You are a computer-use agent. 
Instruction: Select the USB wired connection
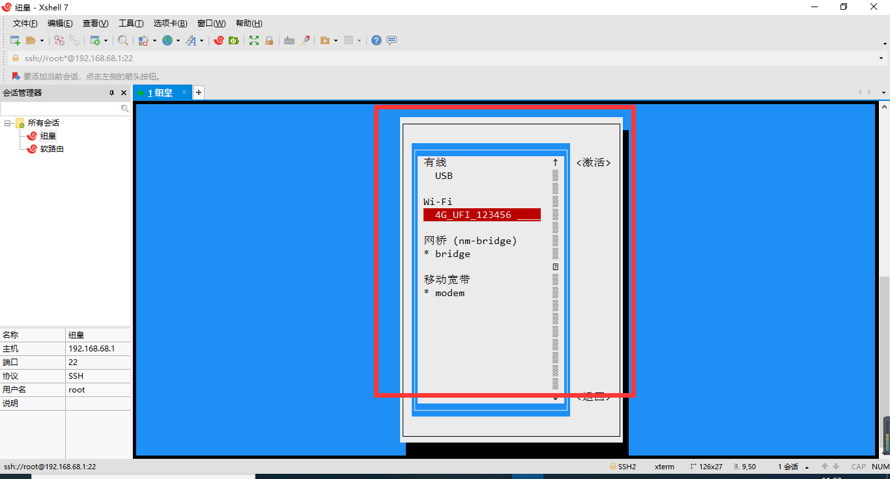tap(444, 176)
